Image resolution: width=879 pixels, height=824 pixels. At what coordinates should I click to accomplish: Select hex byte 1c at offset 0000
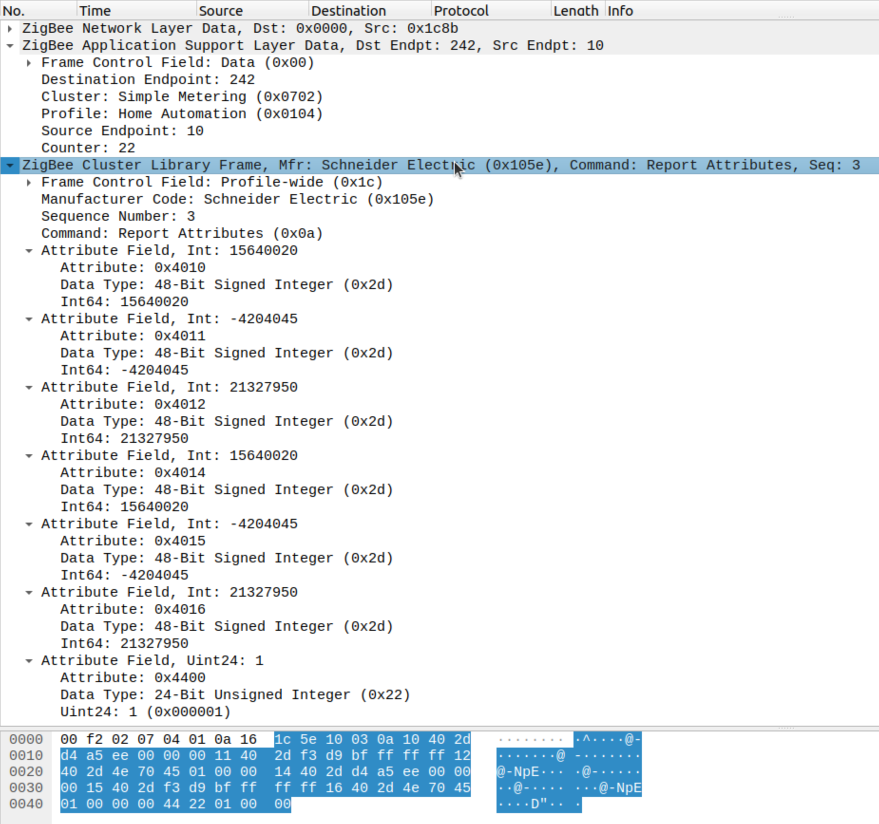pyautogui.click(x=284, y=739)
